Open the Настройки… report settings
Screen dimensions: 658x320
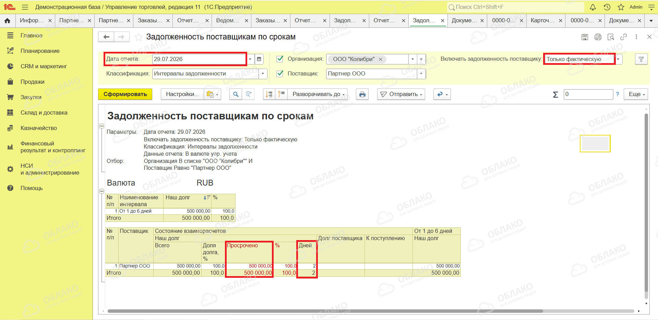tap(182, 94)
